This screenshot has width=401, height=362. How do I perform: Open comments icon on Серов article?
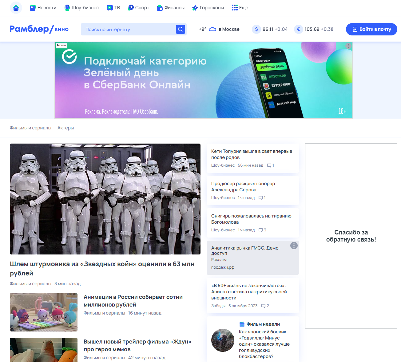[260, 198]
